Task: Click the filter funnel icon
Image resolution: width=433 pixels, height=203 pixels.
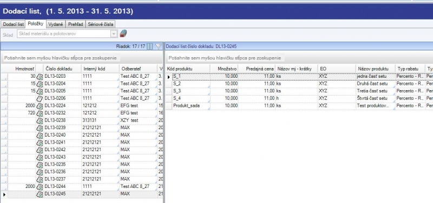Action: tap(159, 46)
